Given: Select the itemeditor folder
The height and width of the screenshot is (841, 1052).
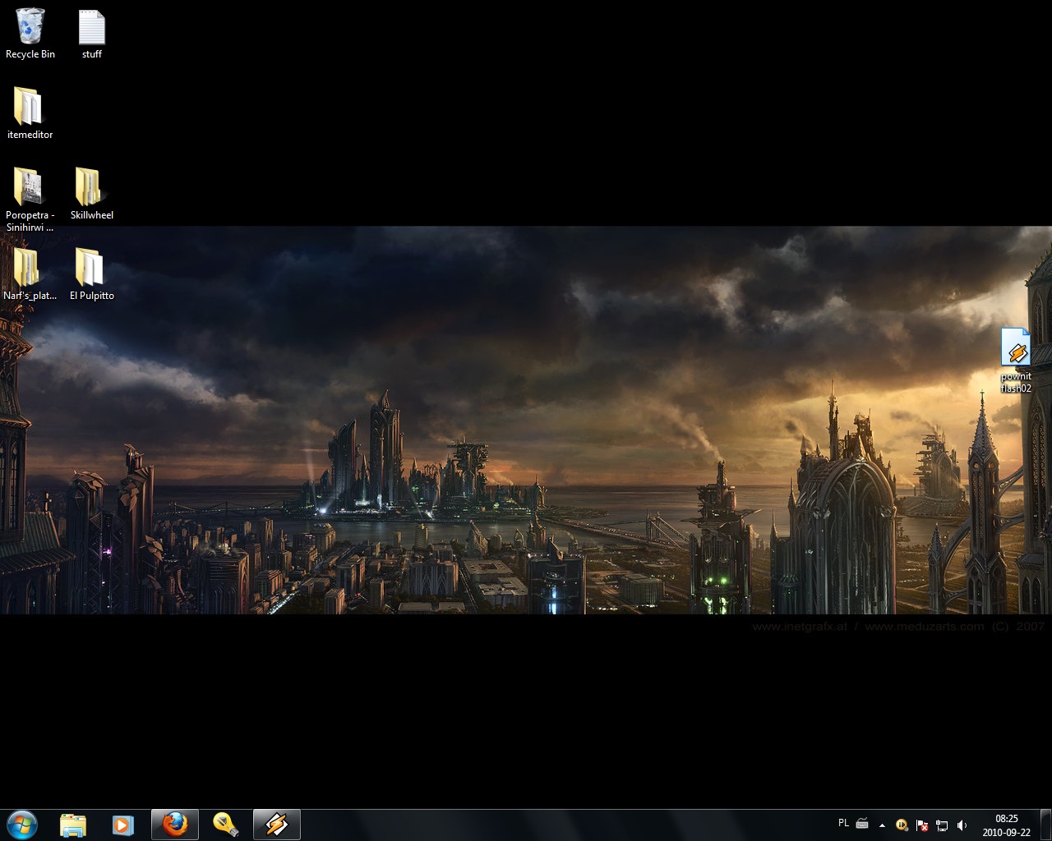Looking at the screenshot, I should pos(30,108).
